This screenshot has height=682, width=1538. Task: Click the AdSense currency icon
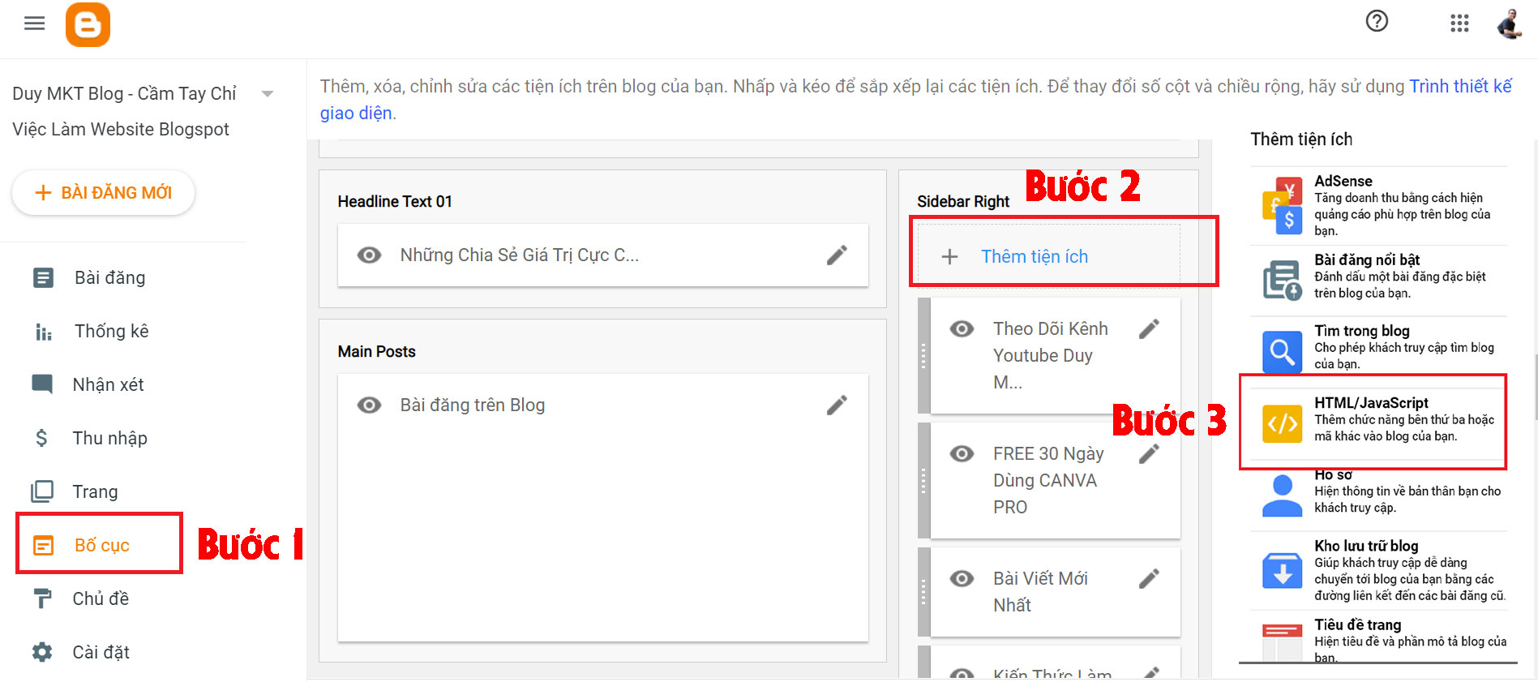pyautogui.click(x=1283, y=206)
